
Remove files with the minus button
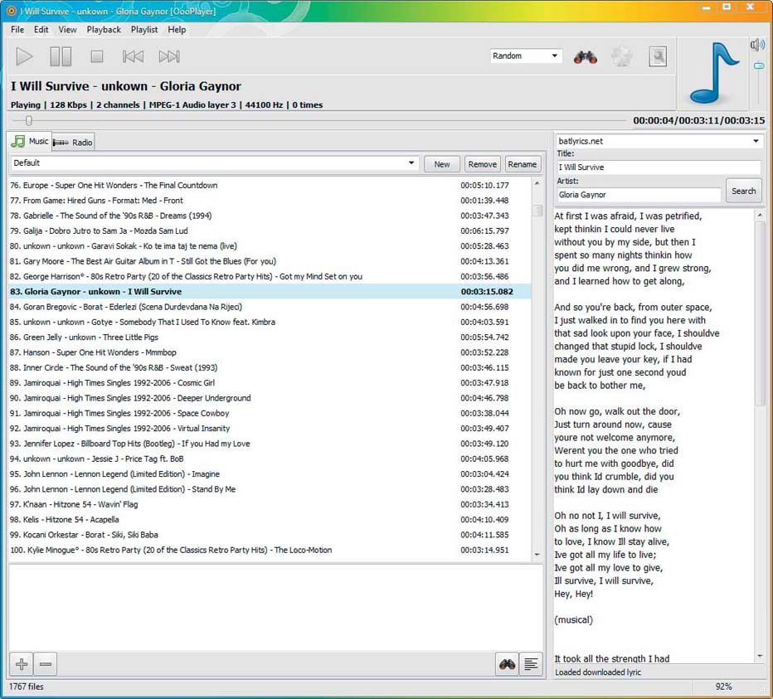click(x=46, y=664)
